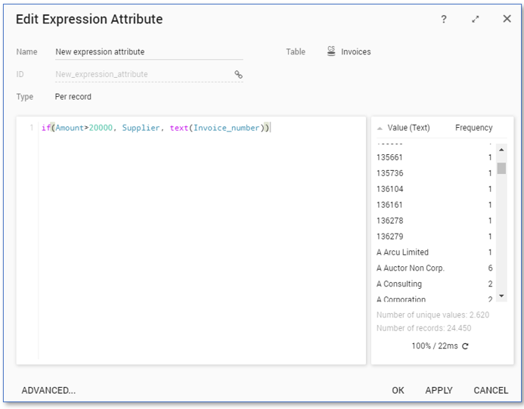524x409 pixels.
Task: Cancel editing the expression attribute
Action: (x=491, y=390)
